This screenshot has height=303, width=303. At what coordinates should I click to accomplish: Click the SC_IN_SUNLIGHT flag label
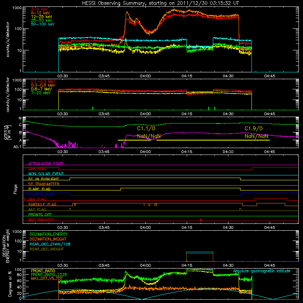(44, 179)
